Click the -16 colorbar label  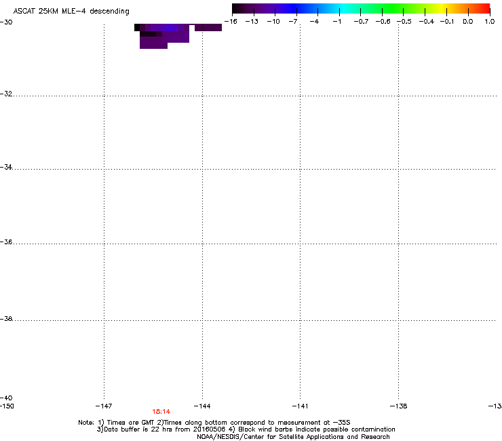(231, 22)
